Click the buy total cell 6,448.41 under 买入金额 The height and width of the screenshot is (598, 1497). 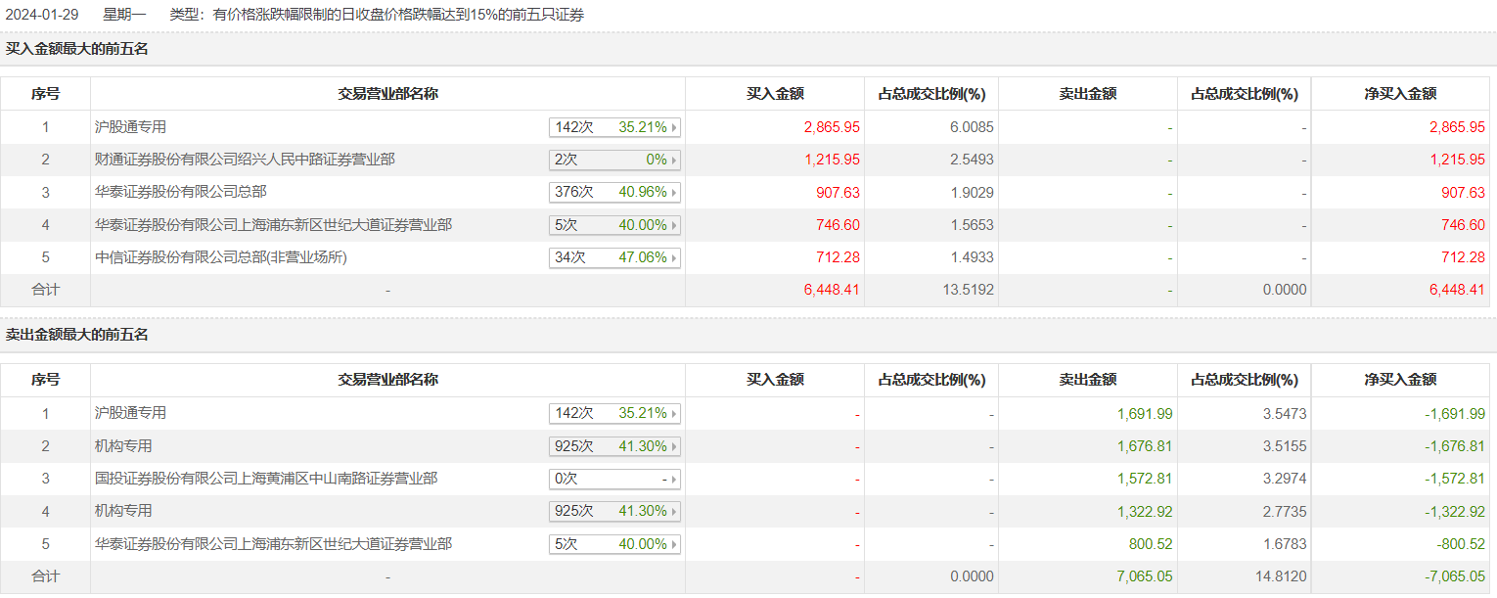click(x=832, y=291)
